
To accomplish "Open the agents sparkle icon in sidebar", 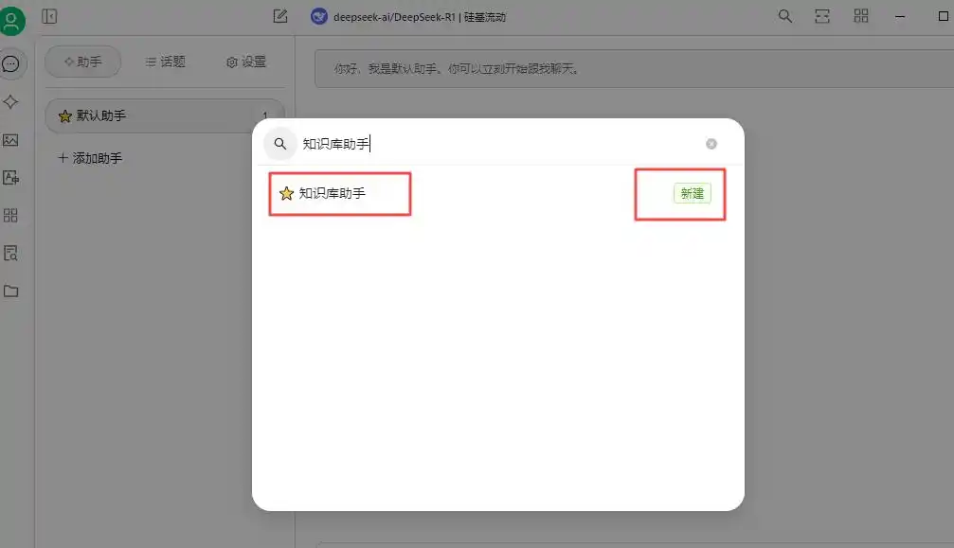I will click(x=11, y=102).
